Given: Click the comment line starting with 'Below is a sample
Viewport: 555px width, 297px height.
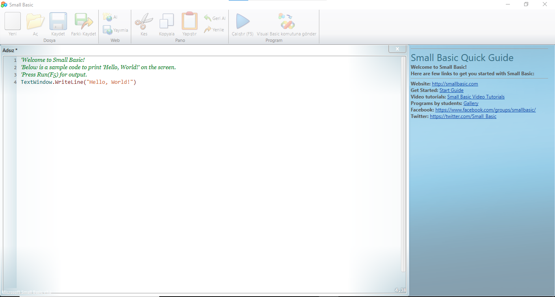Looking at the screenshot, I should pos(98,67).
